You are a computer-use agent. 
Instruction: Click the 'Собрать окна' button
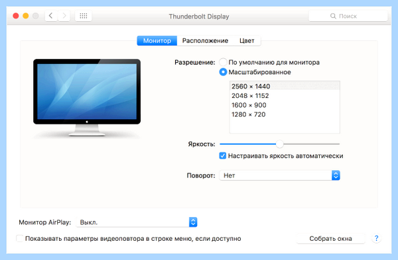[330, 238]
